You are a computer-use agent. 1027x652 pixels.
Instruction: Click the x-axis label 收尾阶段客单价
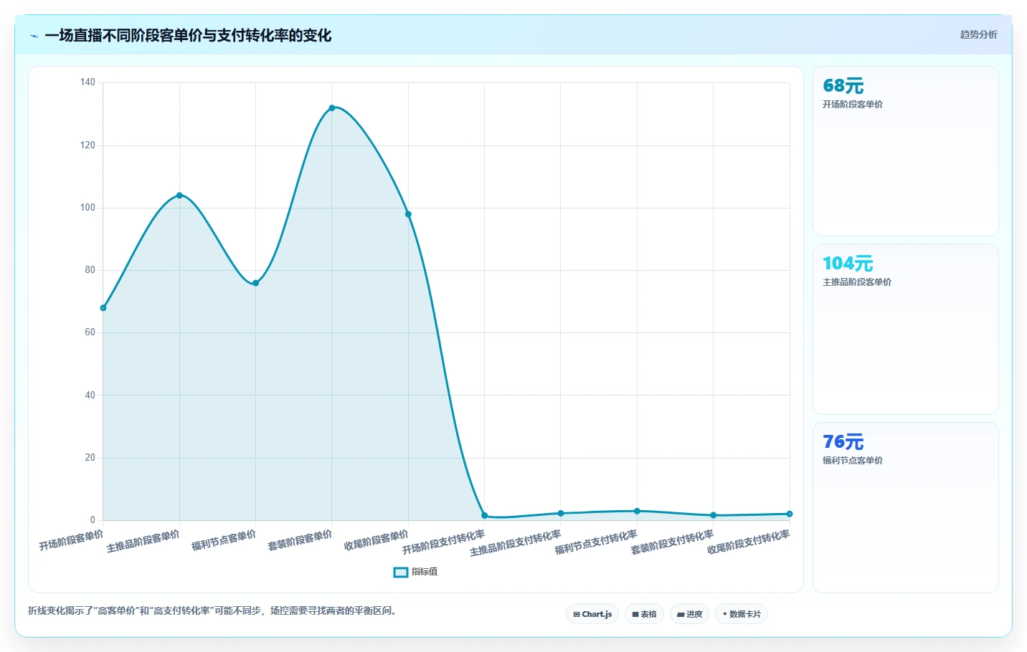pyautogui.click(x=376, y=540)
